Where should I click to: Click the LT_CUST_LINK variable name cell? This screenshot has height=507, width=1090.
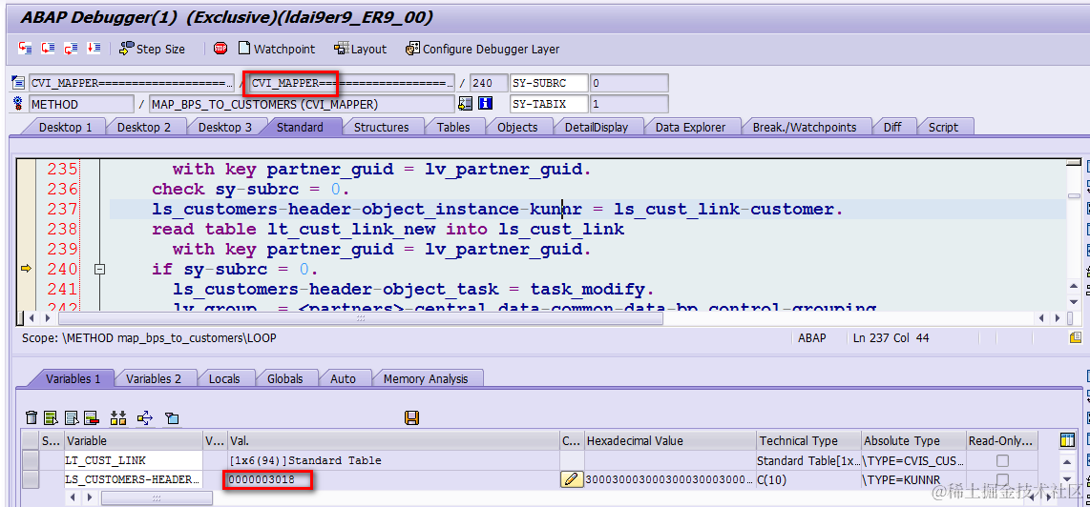(x=134, y=459)
